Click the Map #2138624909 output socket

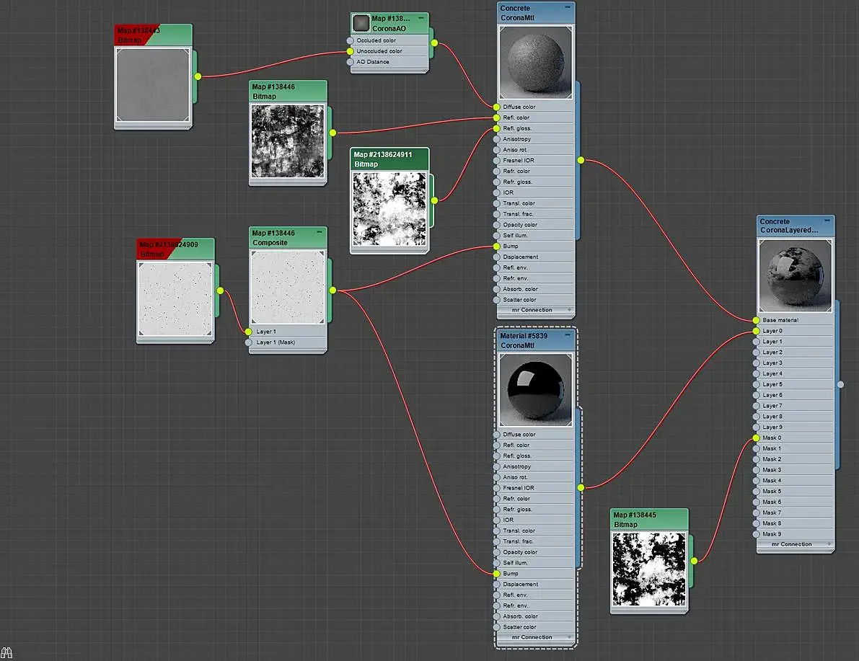(x=220, y=290)
